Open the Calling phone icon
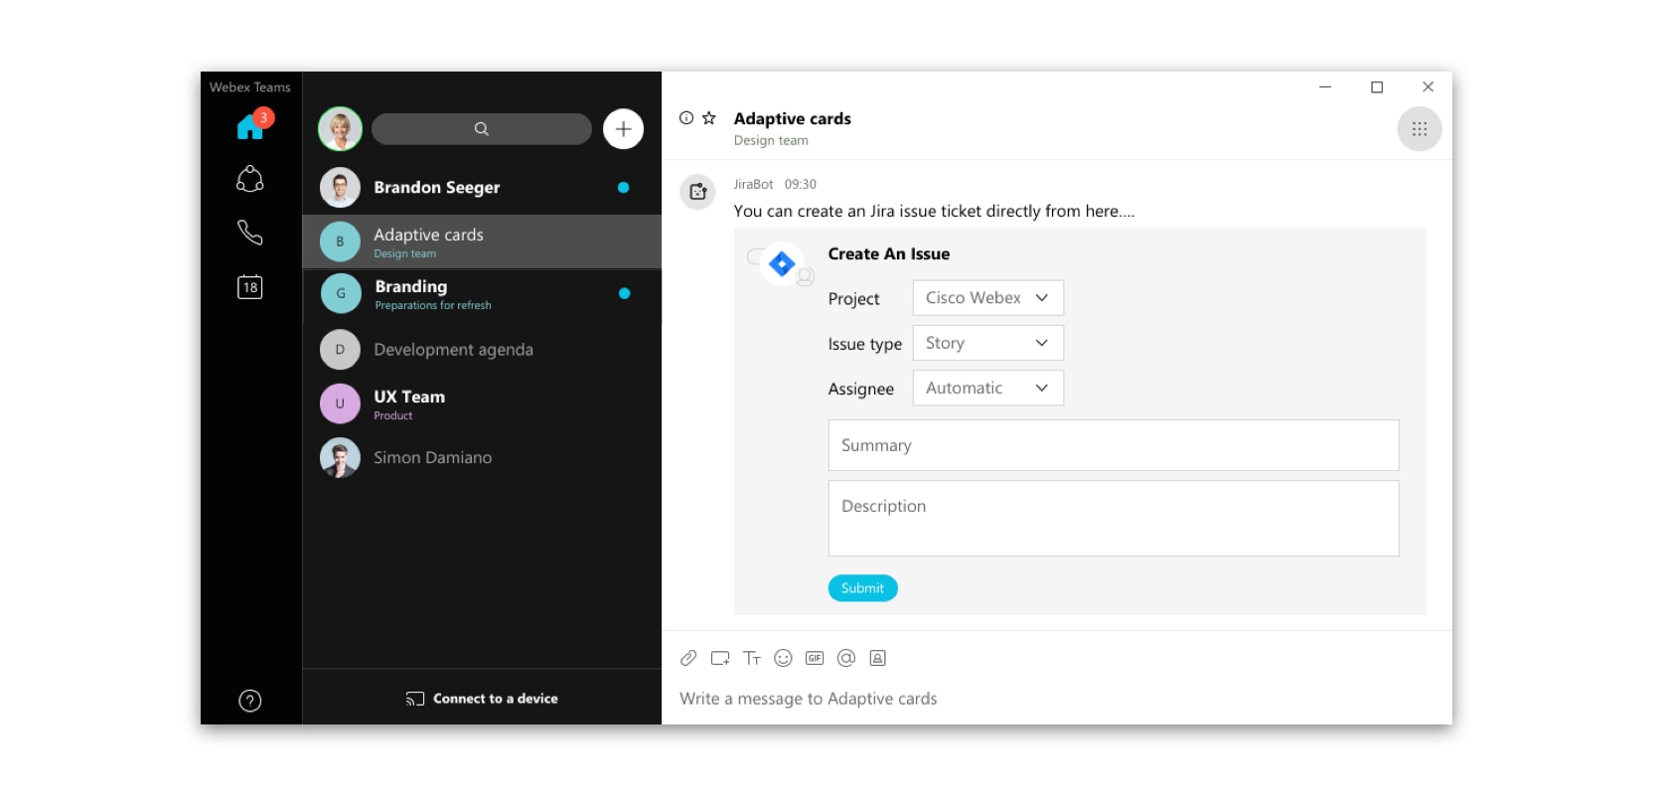Viewport: 1653px width, 795px height. [250, 233]
